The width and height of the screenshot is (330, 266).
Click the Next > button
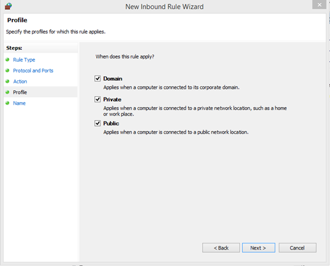click(258, 248)
